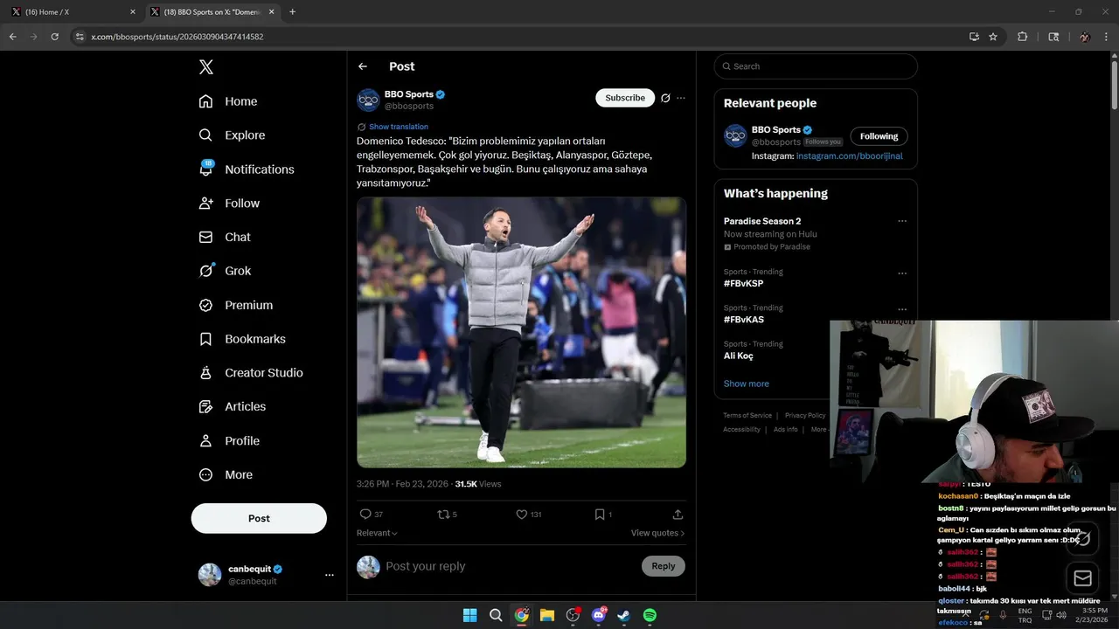
Task: Open the #FBvKAS trend
Action: click(744, 320)
